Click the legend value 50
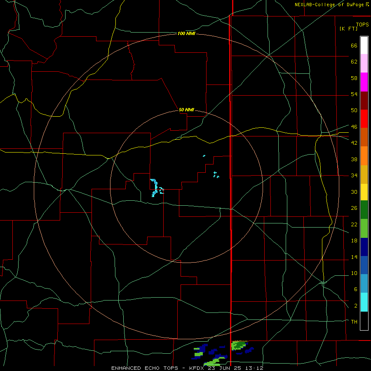 354,110
